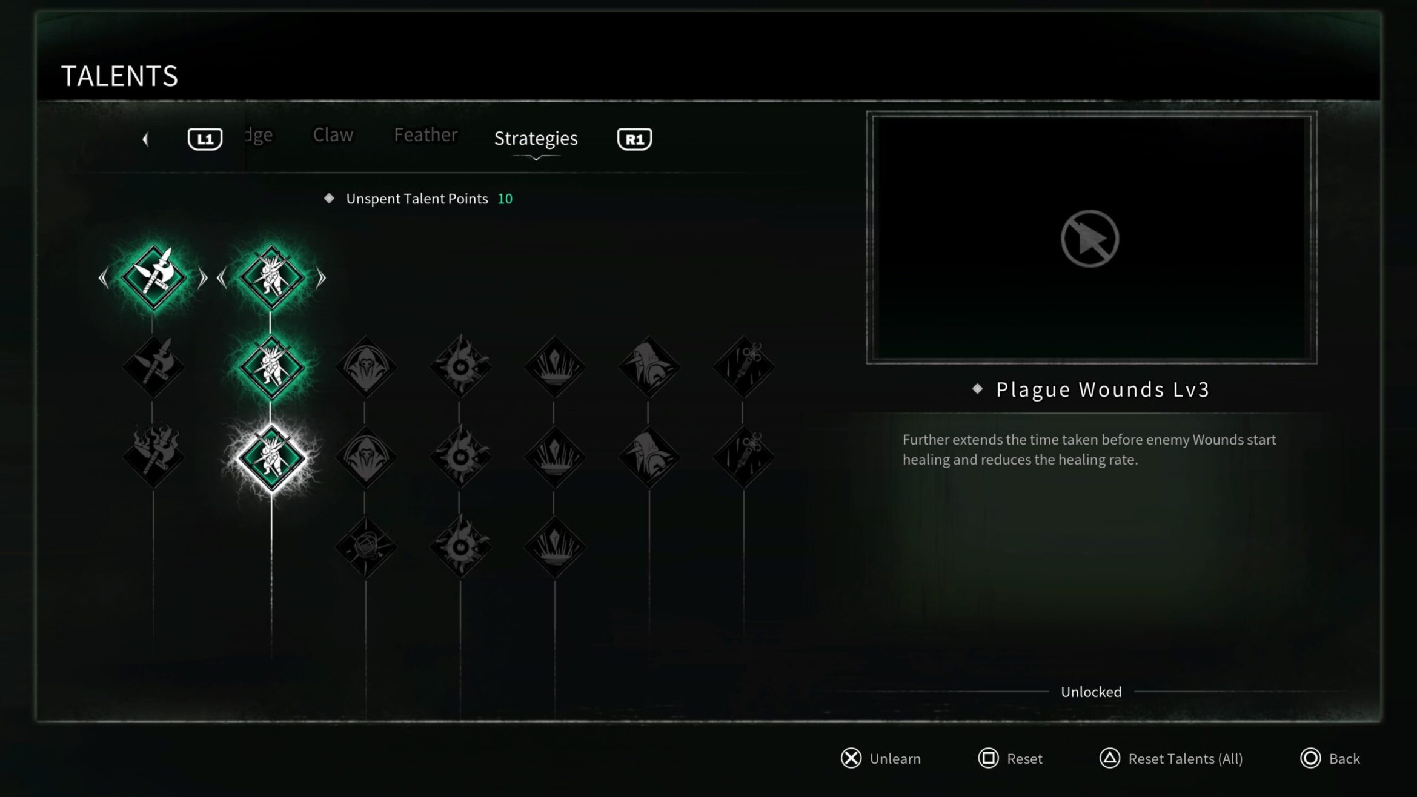Select the white highlighted Plague Wounds Lv3 node

tap(271, 457)
